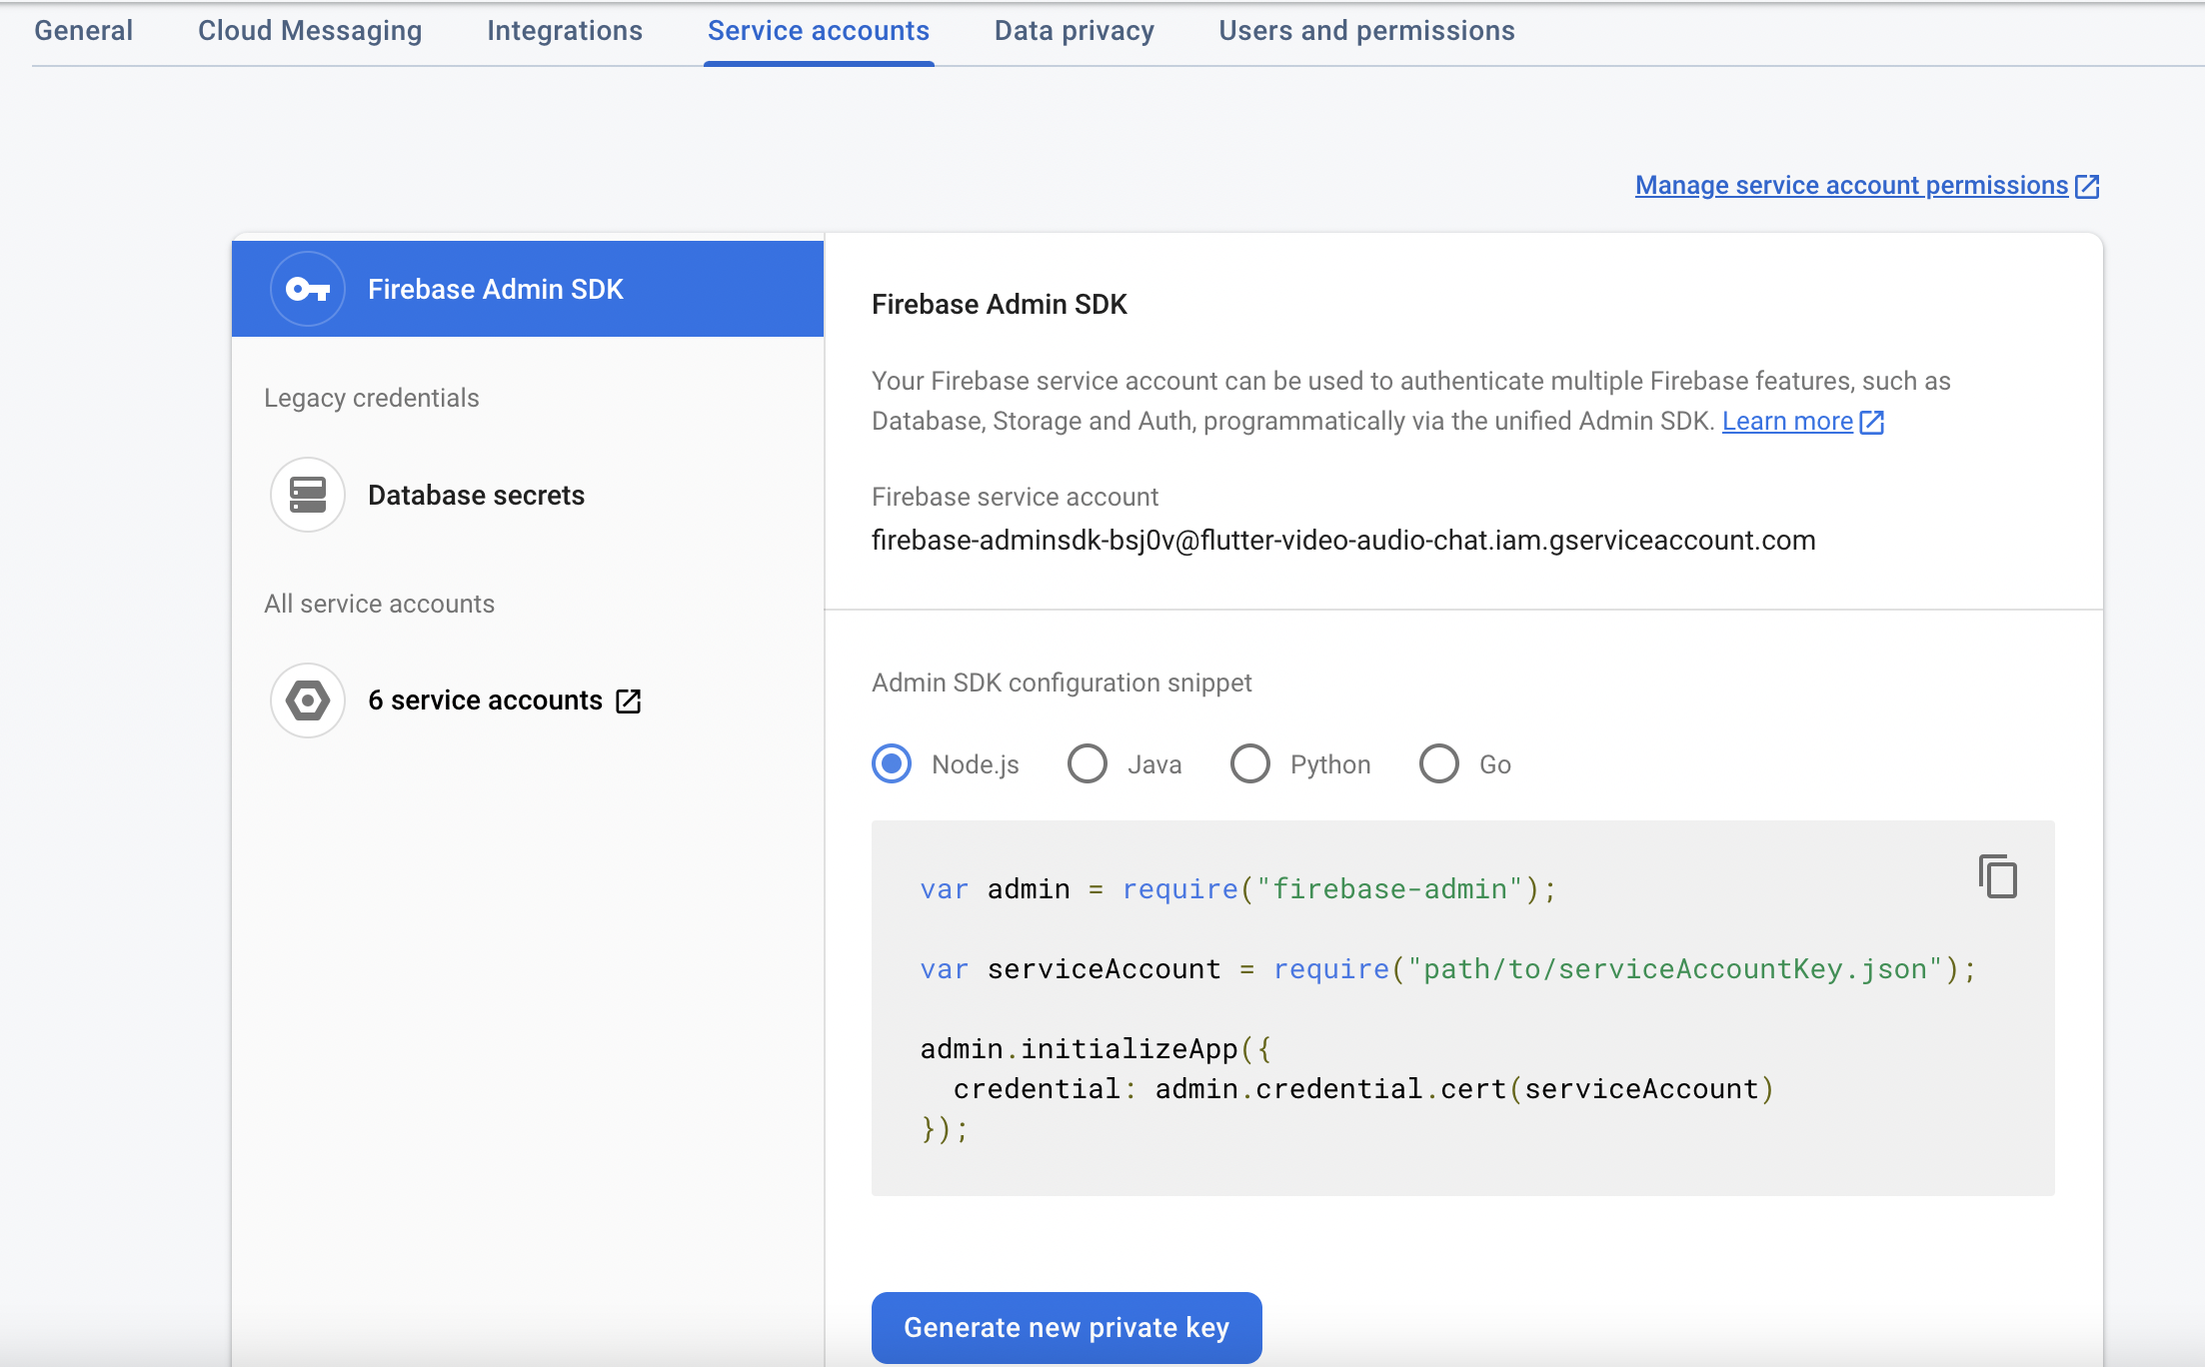Click Manage service account permissions link
The height and width of the screenshot is (1367, 2205).
[1851, 186]
